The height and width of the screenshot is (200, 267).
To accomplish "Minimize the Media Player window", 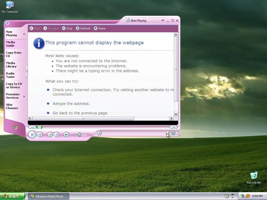I will (x=168, y=21).
